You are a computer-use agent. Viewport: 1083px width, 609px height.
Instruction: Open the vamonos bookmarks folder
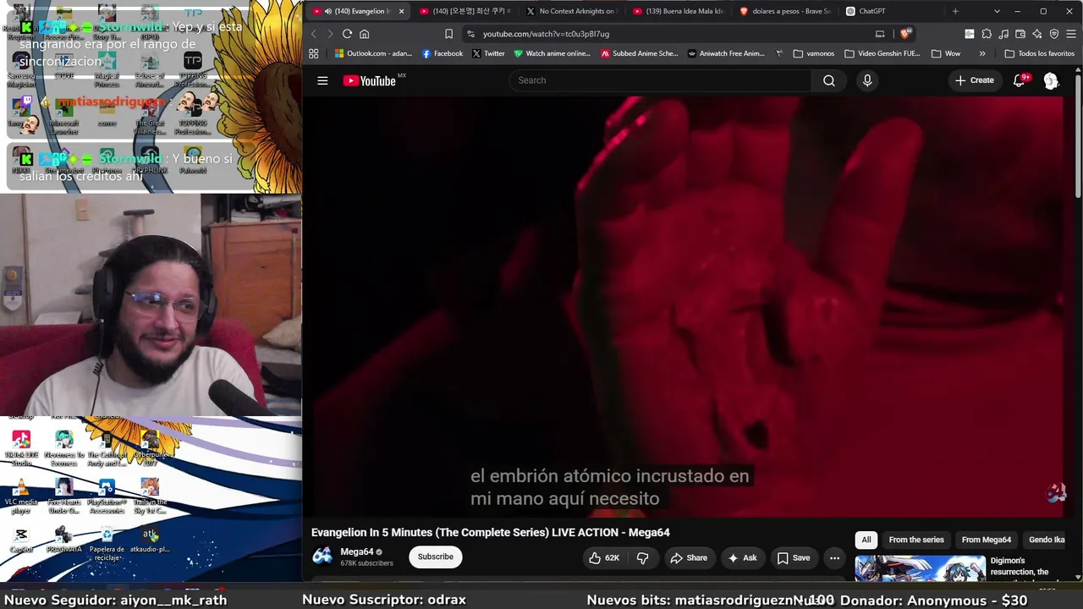point(814,53)
